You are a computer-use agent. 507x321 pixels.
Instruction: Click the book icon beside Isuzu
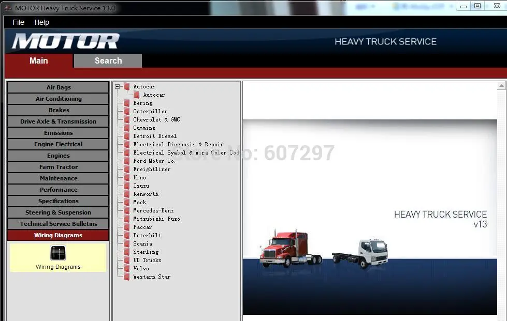[x=127, y=186]
